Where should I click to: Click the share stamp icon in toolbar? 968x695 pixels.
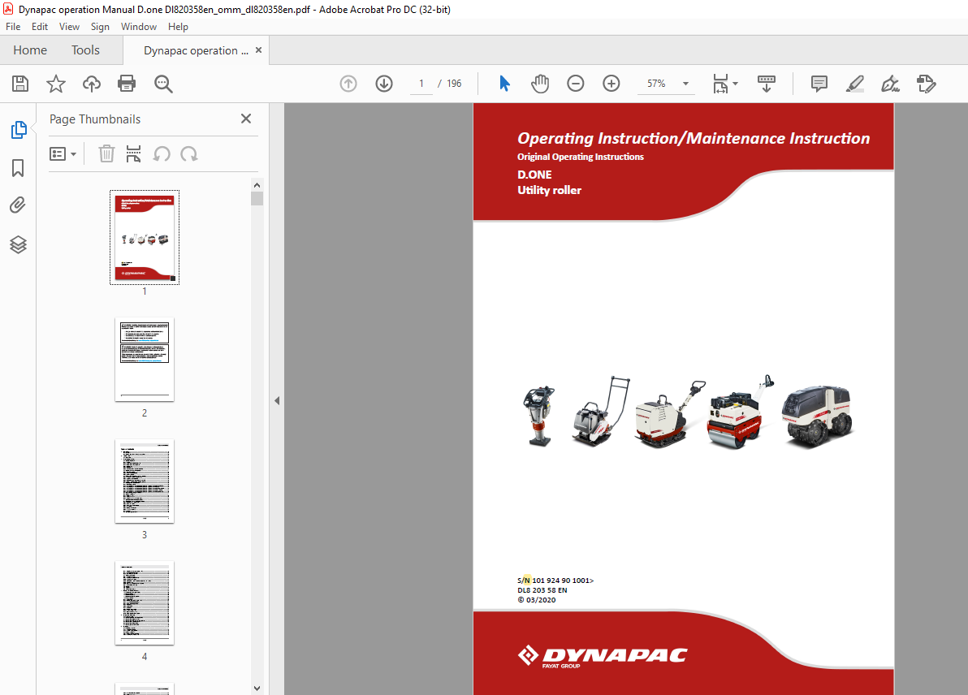tap(926, 84)
